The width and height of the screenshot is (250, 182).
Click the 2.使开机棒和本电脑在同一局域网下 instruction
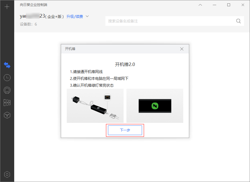point(99,78)
